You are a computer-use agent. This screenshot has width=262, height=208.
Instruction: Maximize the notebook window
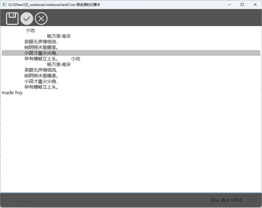[x=242, y=5]
